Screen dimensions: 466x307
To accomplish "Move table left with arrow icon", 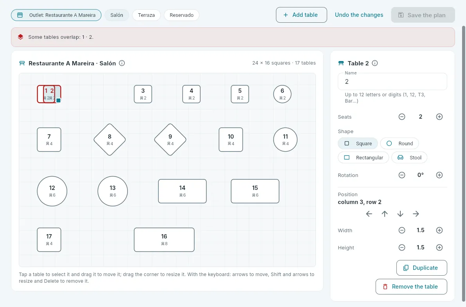I will pyautogui.click(x=369, y=214).
